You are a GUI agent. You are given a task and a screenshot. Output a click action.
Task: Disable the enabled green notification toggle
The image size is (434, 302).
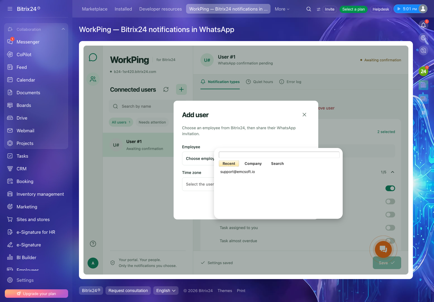[390, 188]
